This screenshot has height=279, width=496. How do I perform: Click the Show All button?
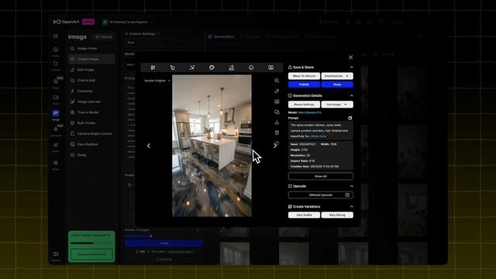pos(320,176)
